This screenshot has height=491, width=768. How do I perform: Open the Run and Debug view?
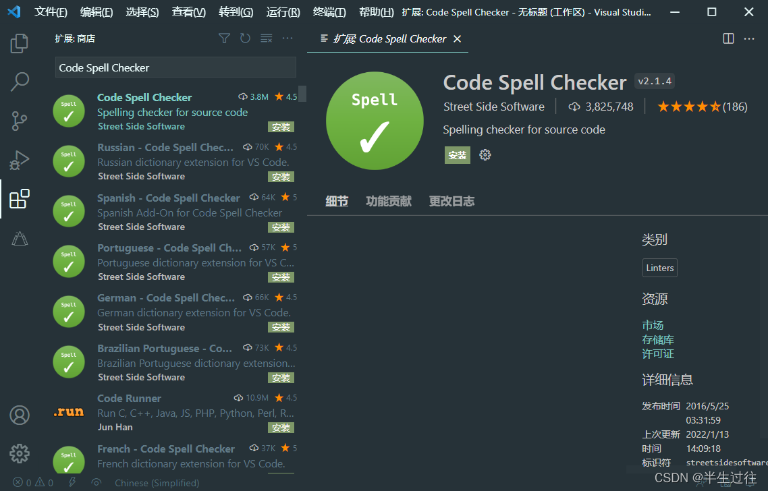tap(19, 160)
